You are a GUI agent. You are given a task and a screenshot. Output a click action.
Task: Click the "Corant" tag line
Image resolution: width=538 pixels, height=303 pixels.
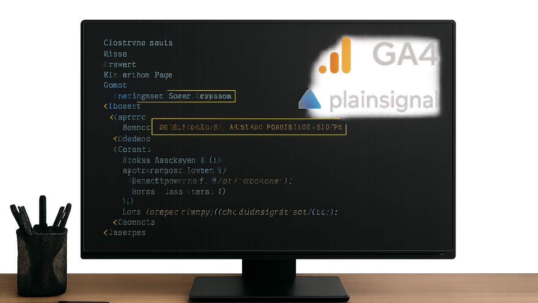(x=132, y=149)
